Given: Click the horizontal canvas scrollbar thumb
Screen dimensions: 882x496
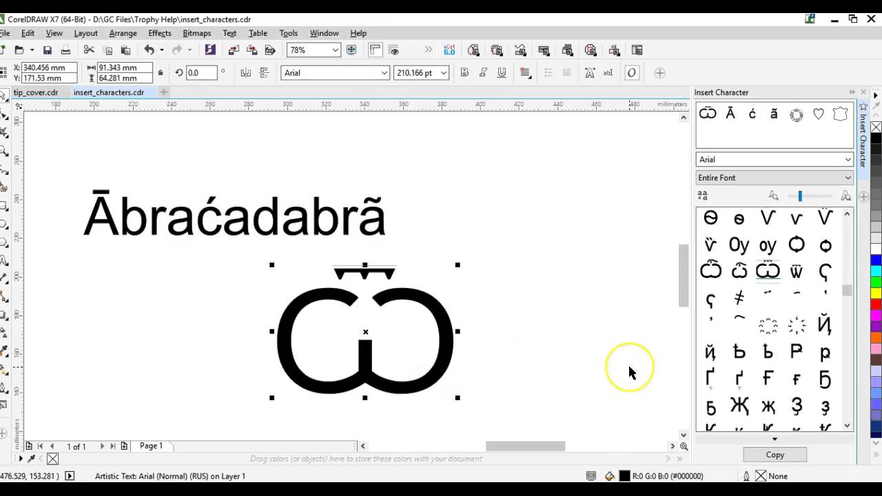Looking at the screenshot, I should (x=525, y=446).
